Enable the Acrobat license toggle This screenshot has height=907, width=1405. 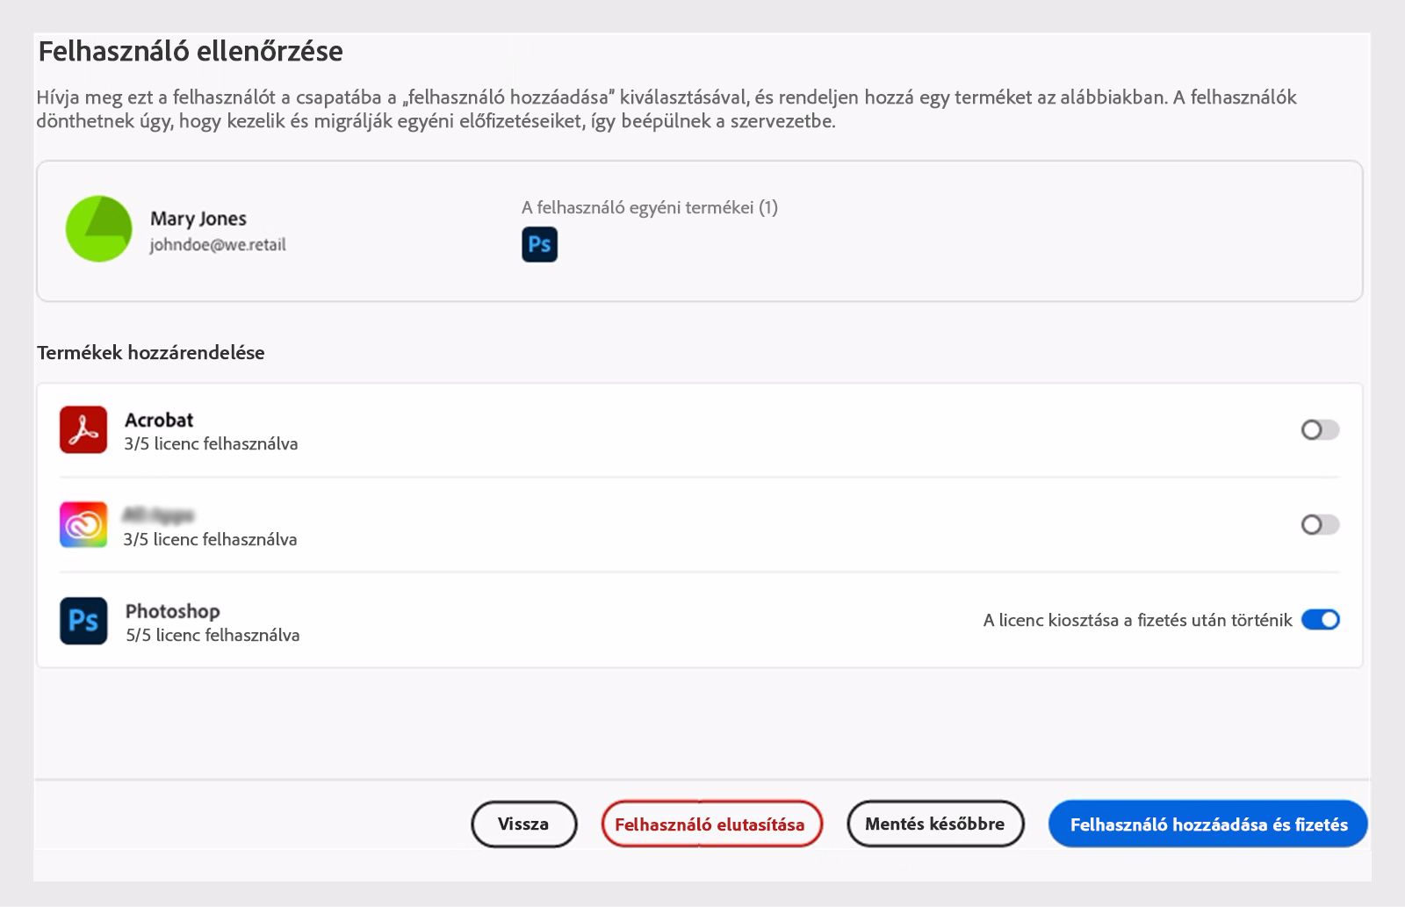point(1320,429)
